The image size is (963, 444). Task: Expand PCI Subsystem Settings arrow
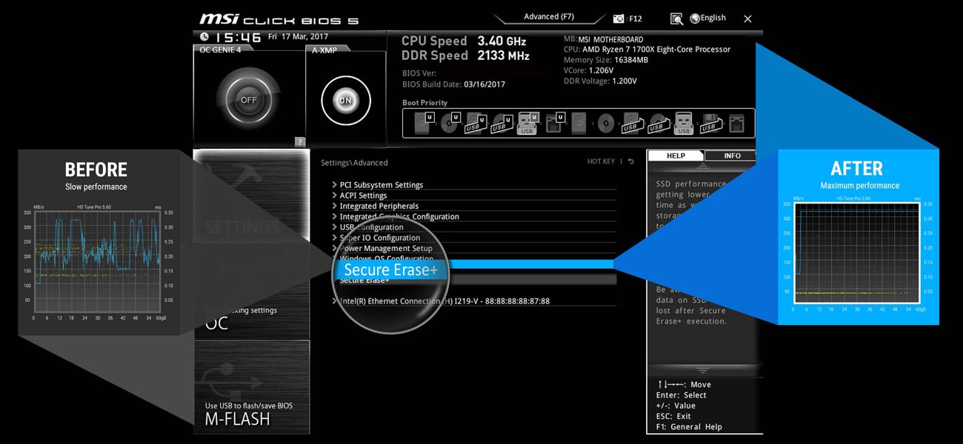[x=334, y=185]
